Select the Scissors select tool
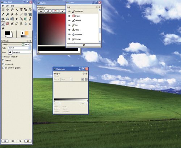Screen dimensions: 181x148 (26, 10)
